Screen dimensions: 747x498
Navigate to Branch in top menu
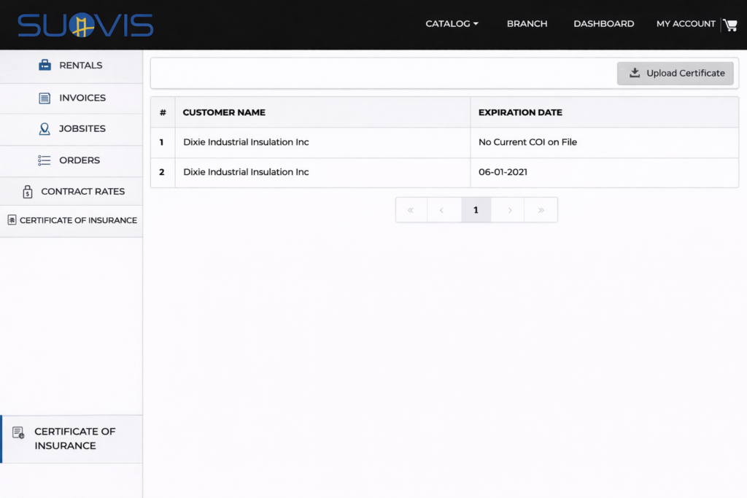(x=527, y=23)
